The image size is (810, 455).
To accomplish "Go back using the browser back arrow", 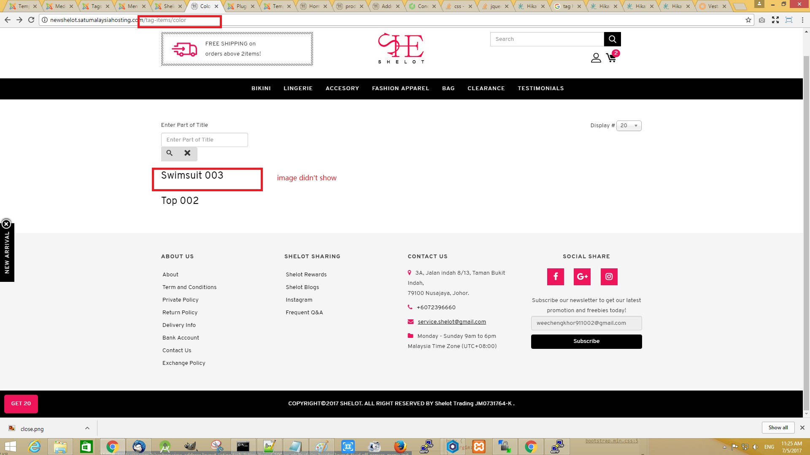I will pyautogui.click(x=8, y=20).
